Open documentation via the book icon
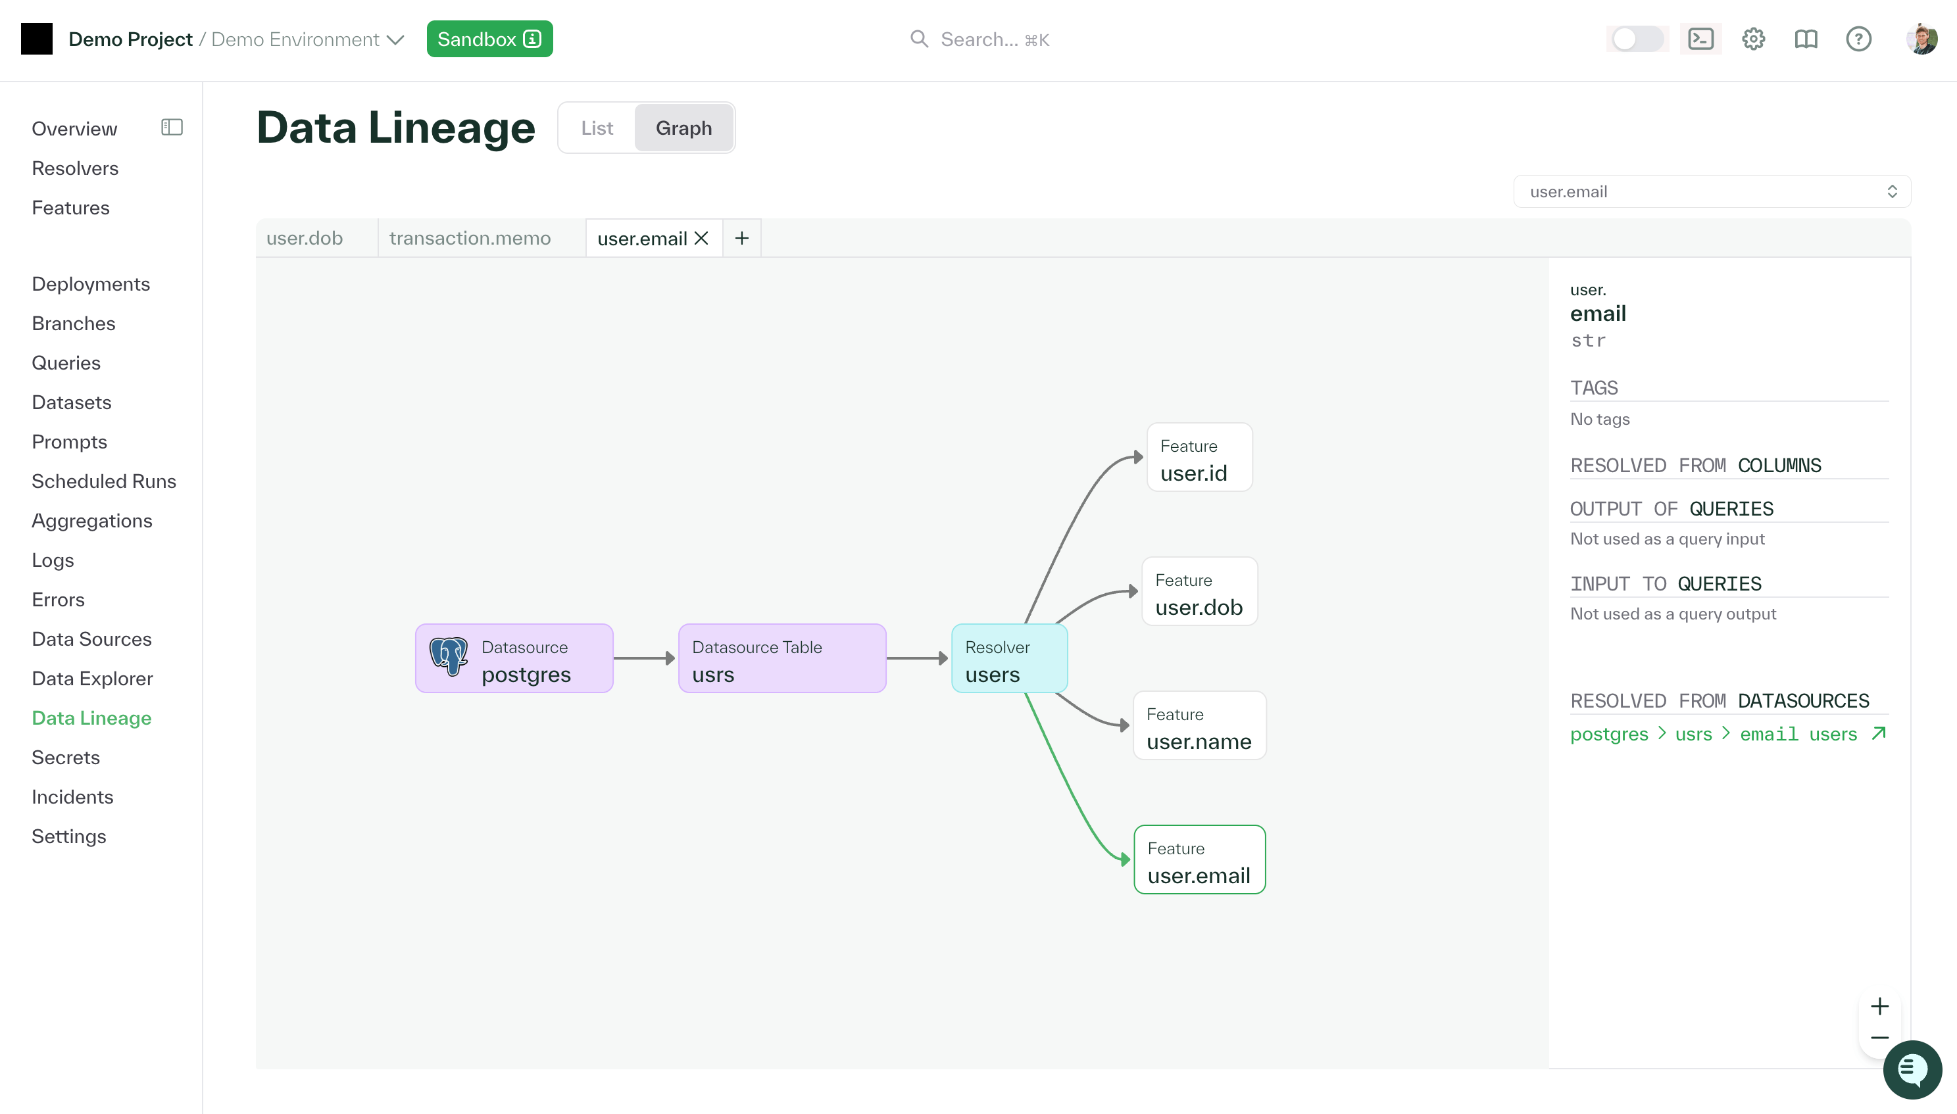This screenshot has width=1957, height=1114. 1806,38
